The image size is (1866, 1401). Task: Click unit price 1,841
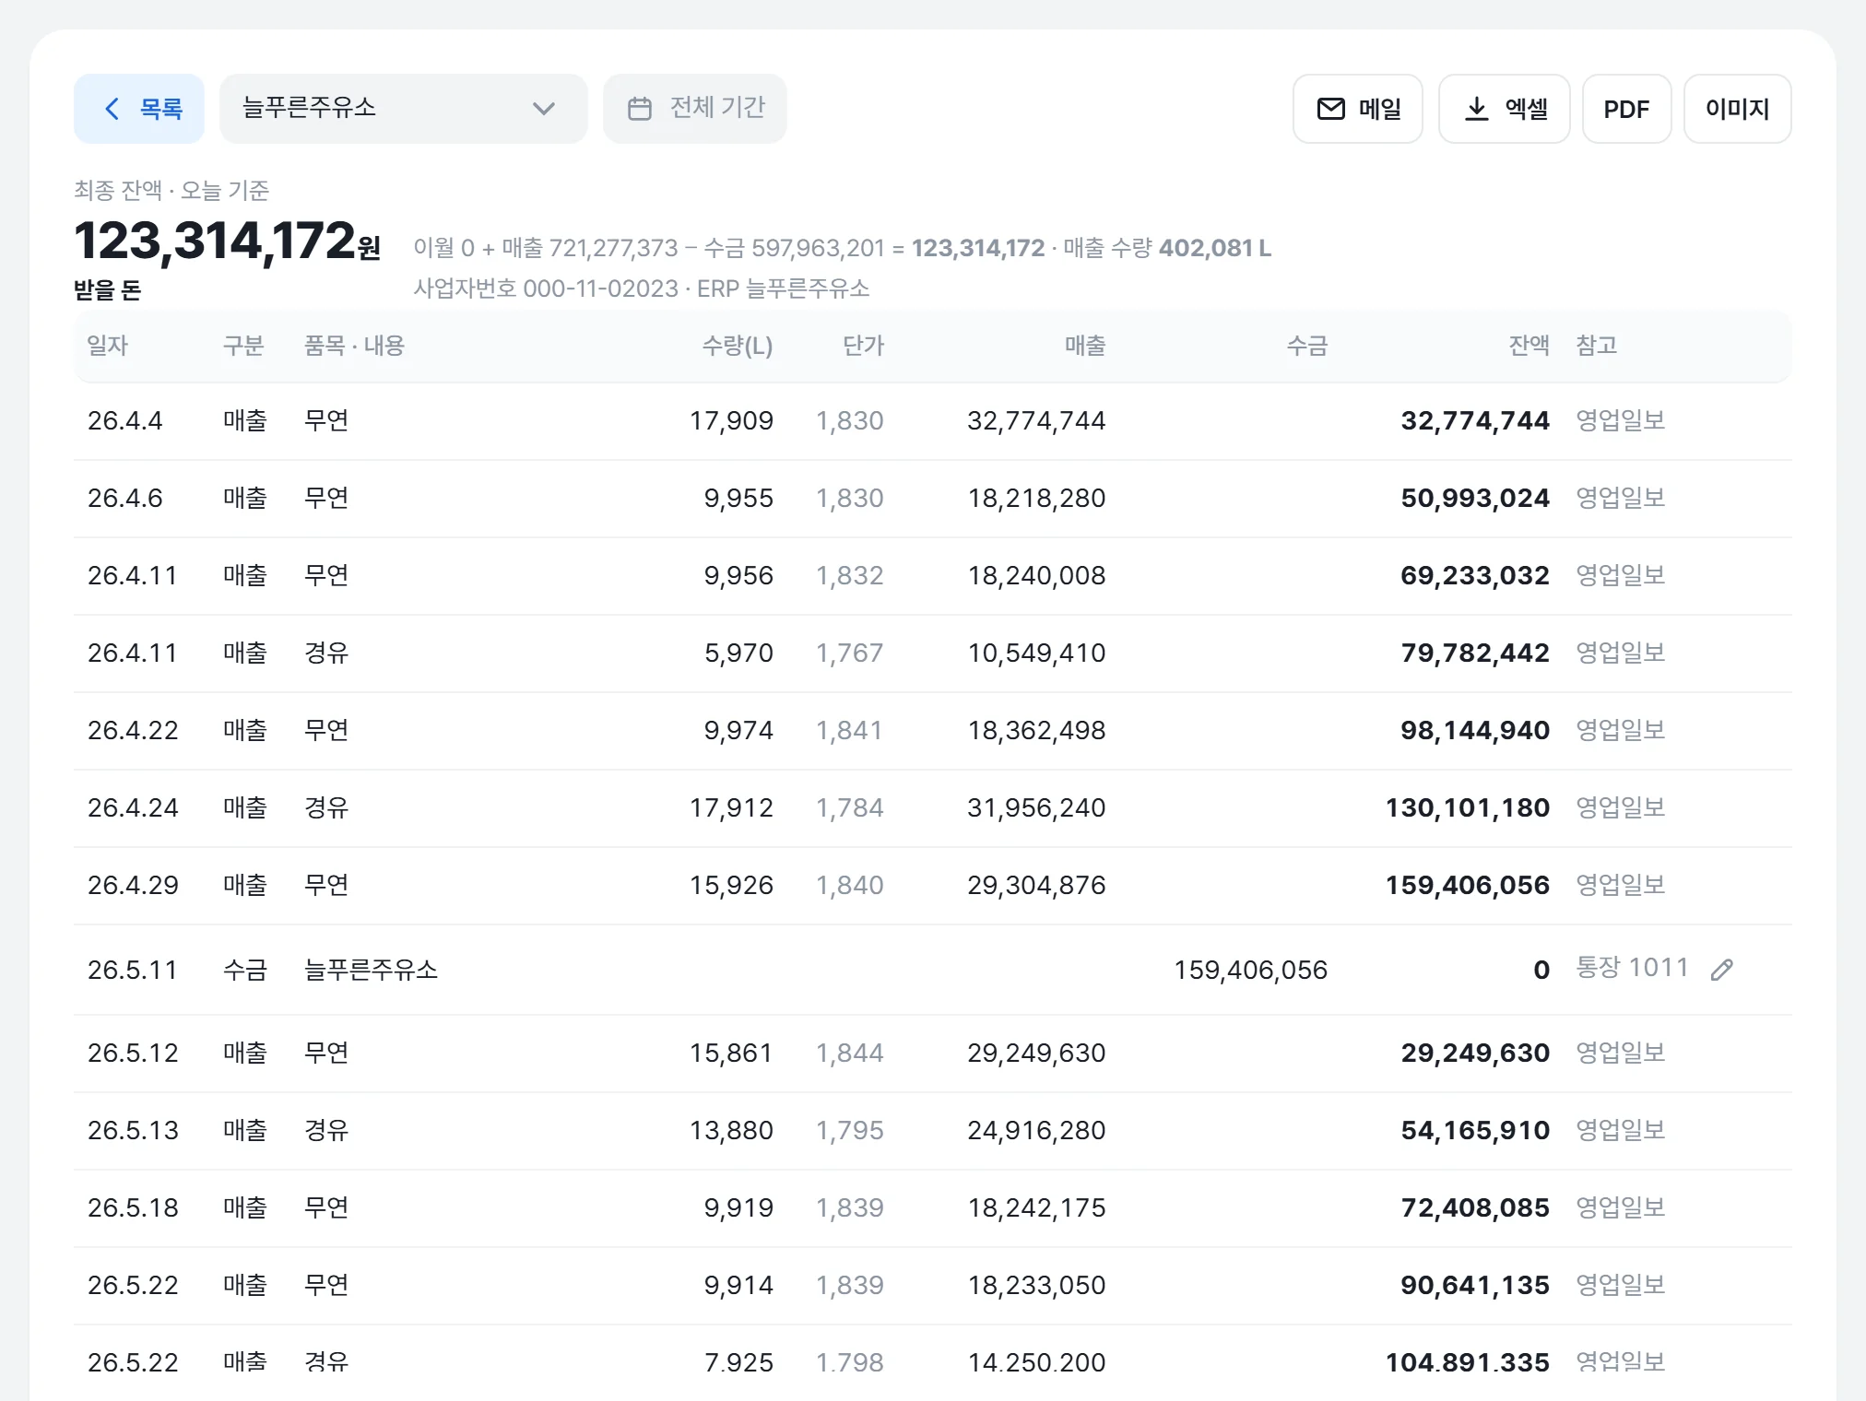point(850,731)
